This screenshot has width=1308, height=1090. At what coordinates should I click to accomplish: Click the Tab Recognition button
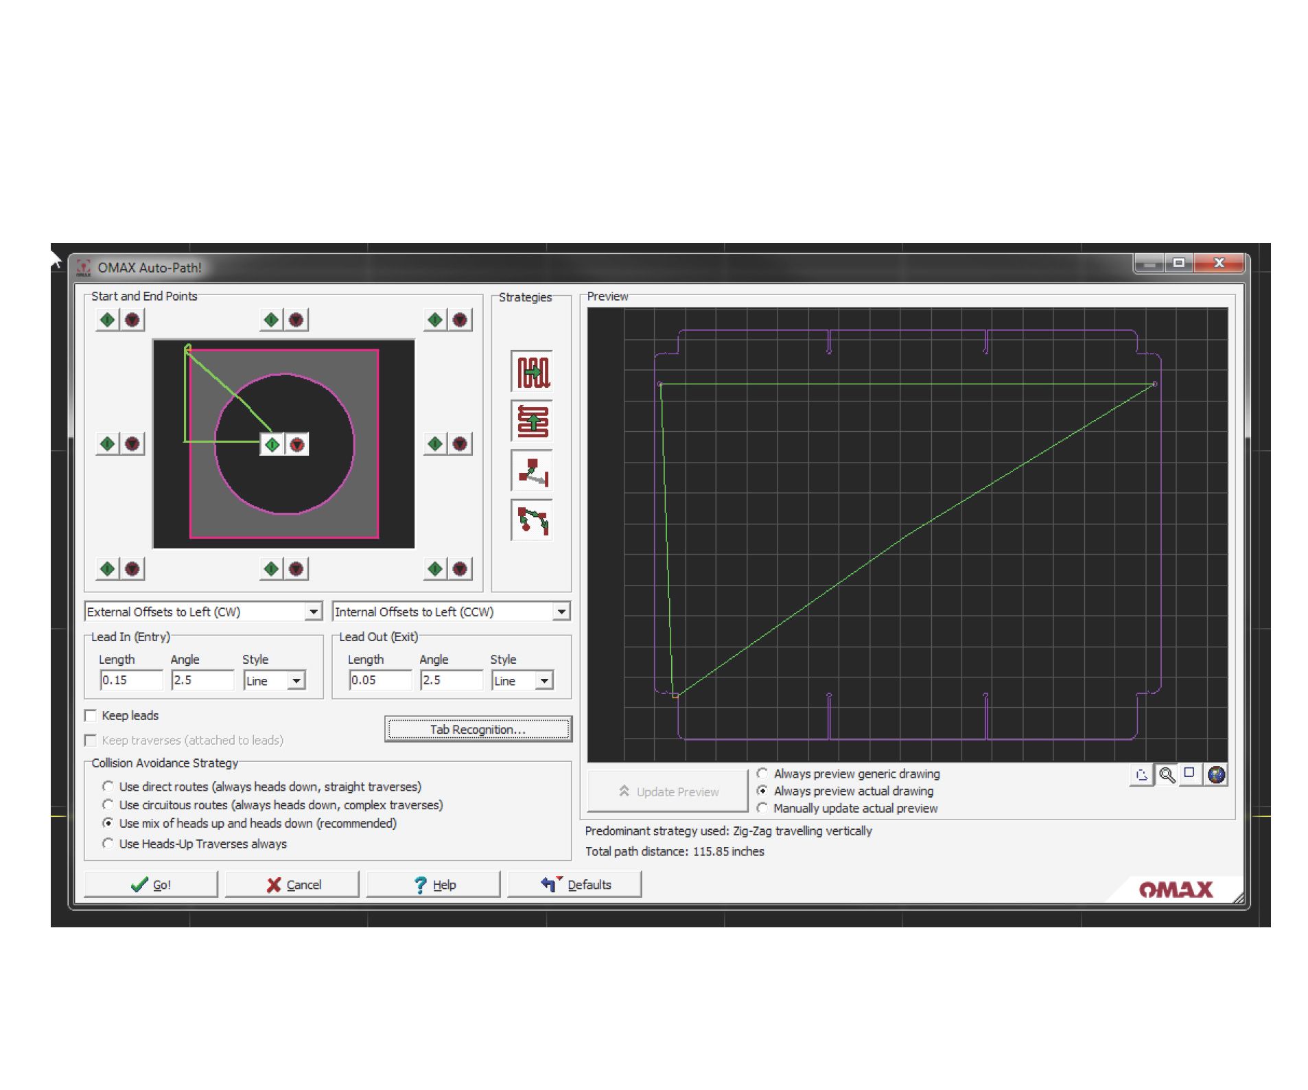pos(478,729)
